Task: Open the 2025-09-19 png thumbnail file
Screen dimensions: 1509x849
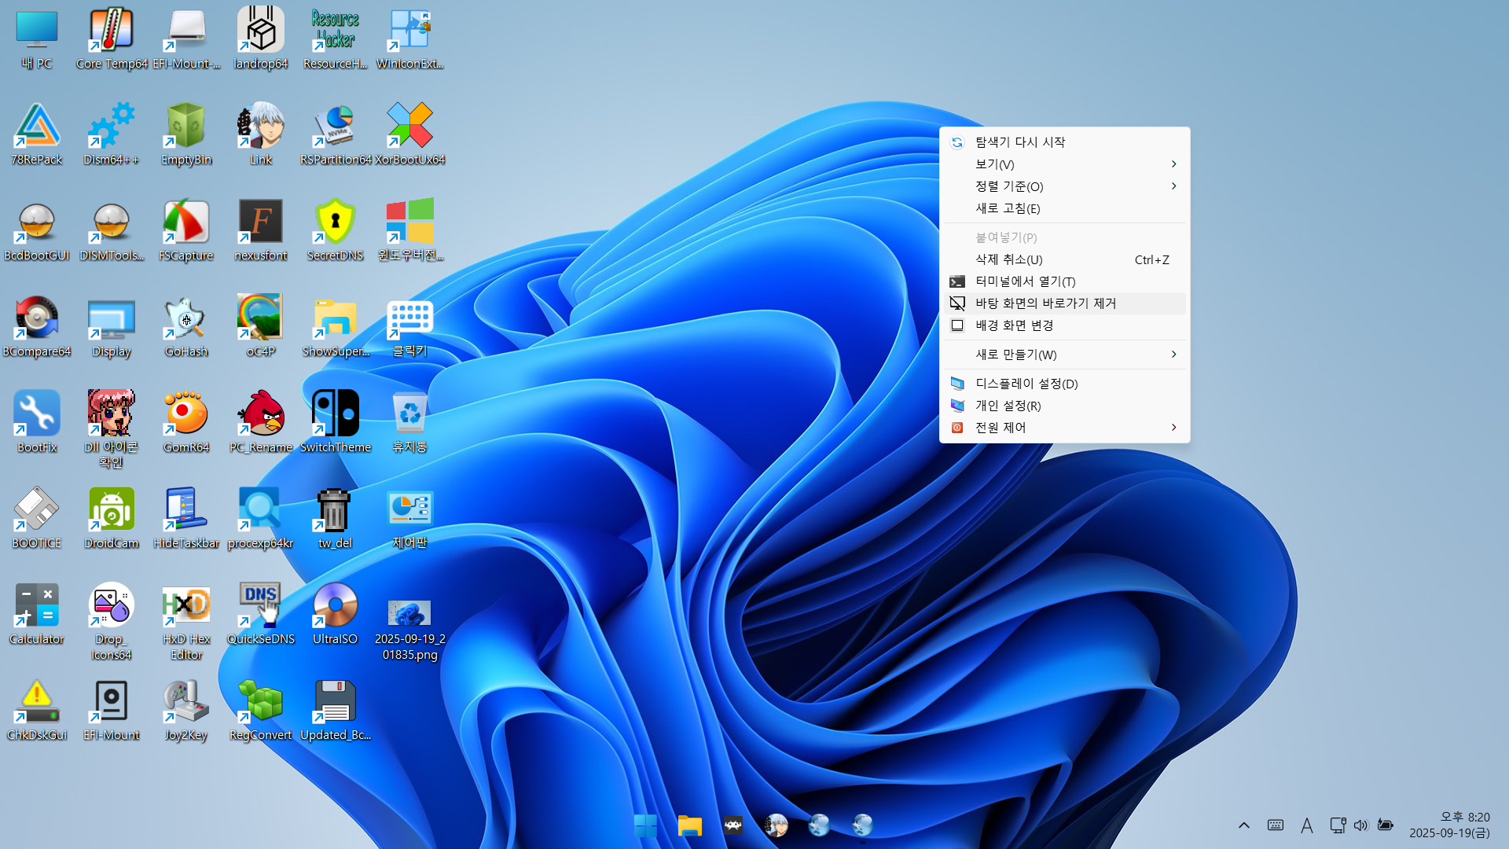Action: tap(409, 613)
